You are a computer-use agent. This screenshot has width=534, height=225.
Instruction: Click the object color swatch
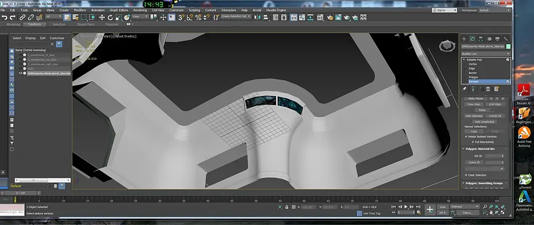coord(508,46)
